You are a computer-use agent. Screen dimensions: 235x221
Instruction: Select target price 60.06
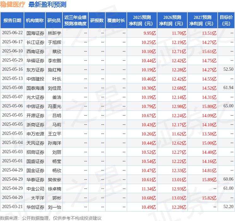coord(228,179)
